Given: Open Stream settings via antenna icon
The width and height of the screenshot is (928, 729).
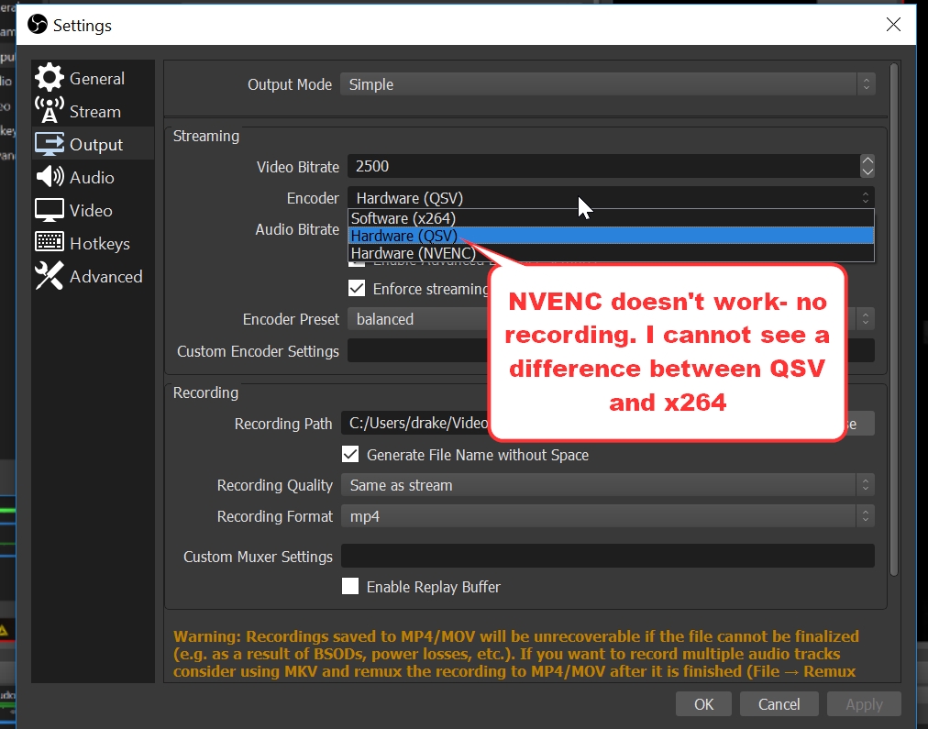Looking at the screenshot, I should point(50,111).
